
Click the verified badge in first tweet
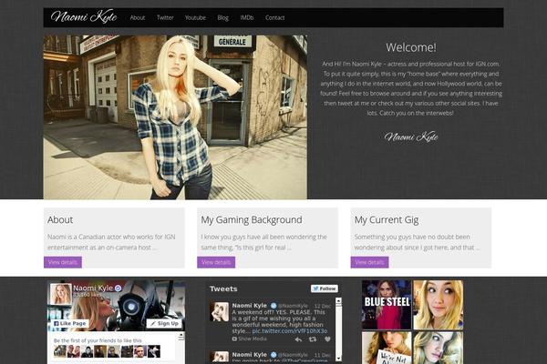[x=273, y=306]
